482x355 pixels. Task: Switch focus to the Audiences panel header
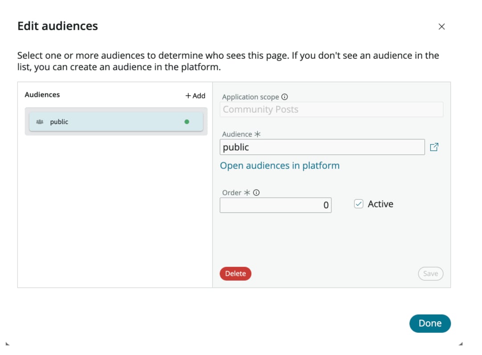(42, 94)
